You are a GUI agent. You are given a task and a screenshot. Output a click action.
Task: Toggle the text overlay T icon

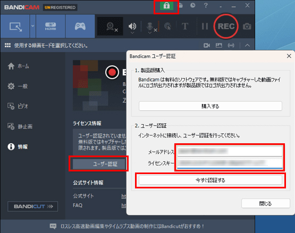185,27
